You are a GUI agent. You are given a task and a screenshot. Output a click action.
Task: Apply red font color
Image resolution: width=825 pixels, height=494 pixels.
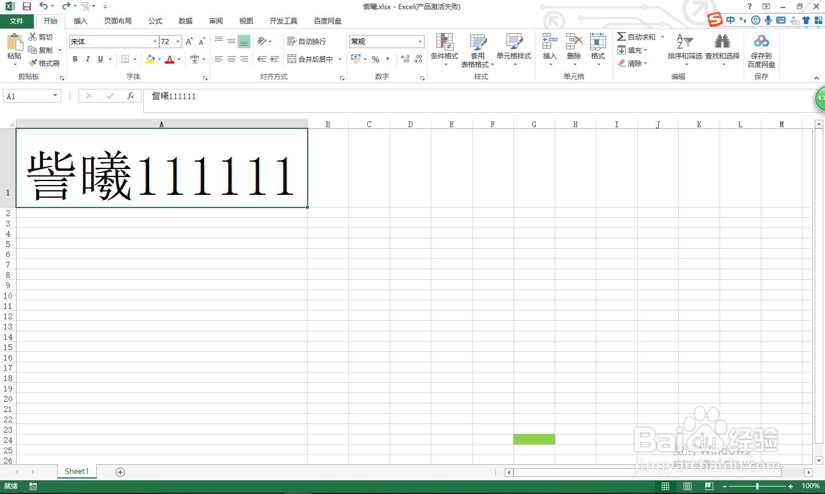[x=170, y=59]
